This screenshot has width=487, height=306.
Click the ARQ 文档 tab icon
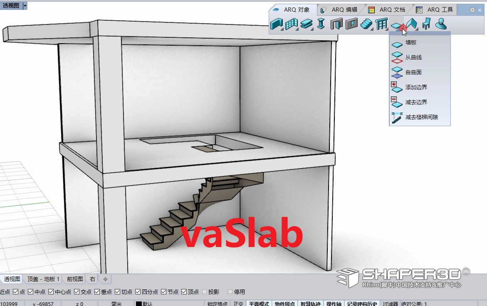pyautogui.click(x=371, y=10)
